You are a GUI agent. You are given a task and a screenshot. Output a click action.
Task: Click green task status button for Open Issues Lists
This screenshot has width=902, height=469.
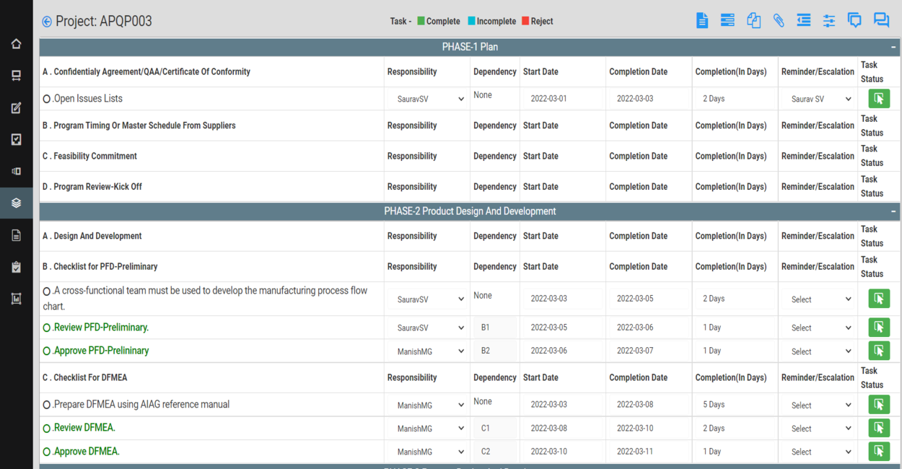point(878,99)
